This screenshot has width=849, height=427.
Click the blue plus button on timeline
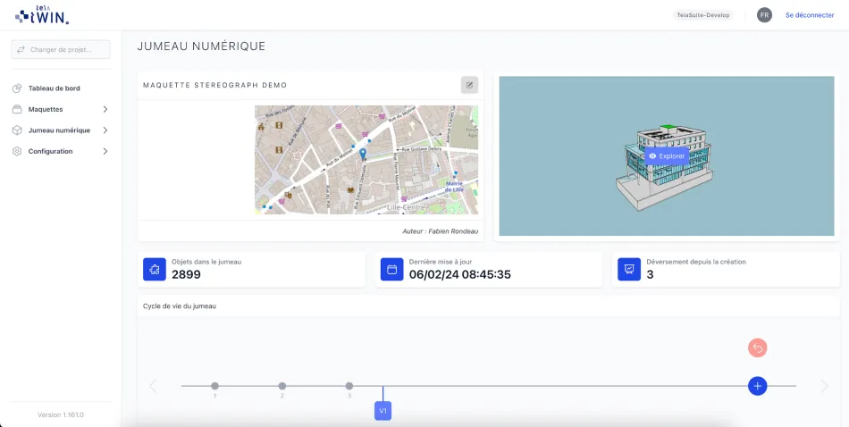pos(757,386)
